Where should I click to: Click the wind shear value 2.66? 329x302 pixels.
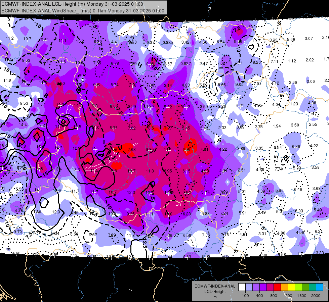point(293,82)
